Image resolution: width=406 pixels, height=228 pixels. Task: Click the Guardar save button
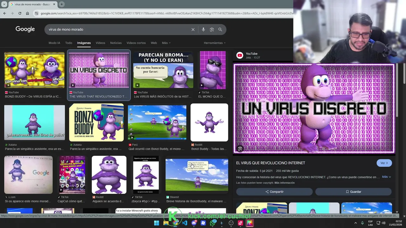(353, 192)
